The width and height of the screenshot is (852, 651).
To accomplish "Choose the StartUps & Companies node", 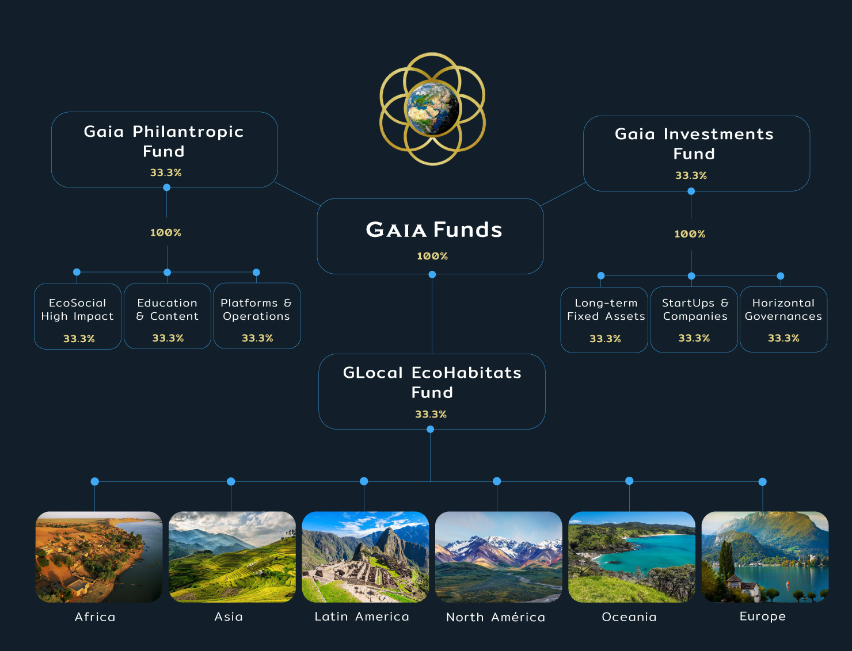I will [x=694, y=319].
